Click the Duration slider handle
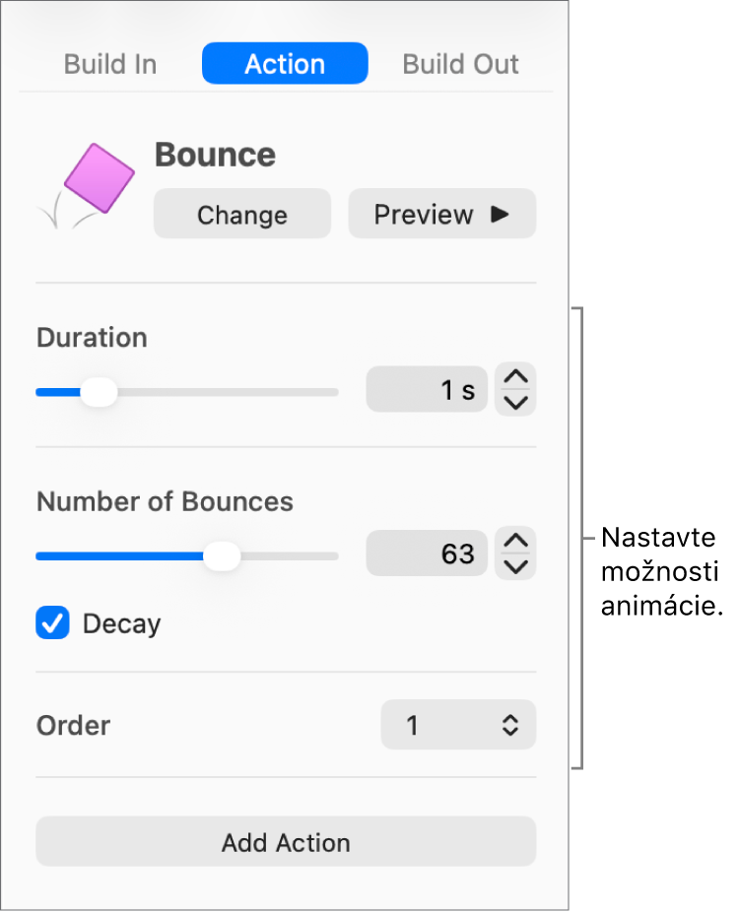Screen dimensions: 739x912 tap(99, 392)
